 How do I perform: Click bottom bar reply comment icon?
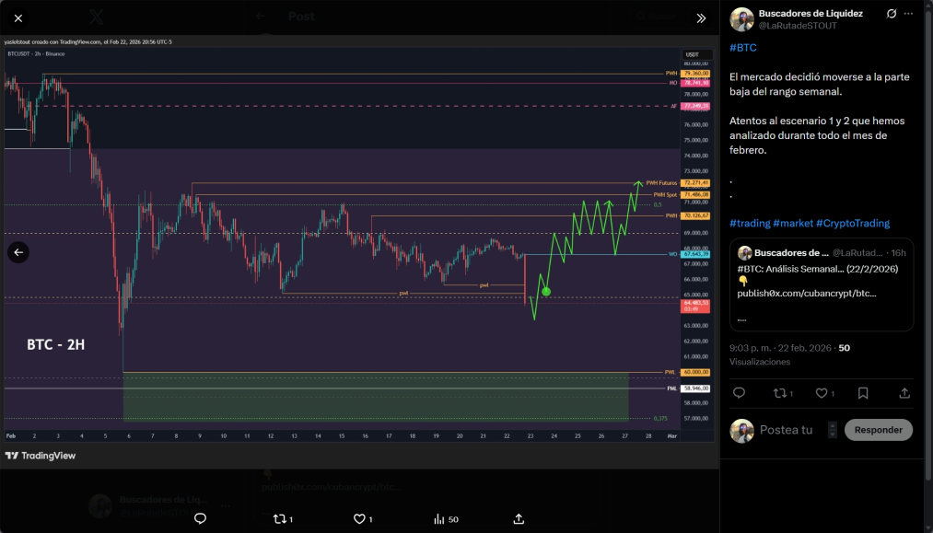201,518
